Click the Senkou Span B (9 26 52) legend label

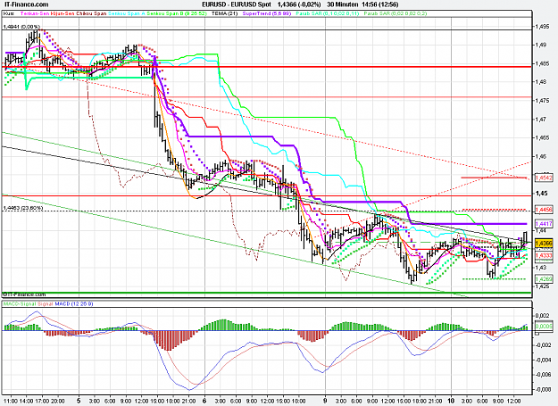tap(176, 13)
